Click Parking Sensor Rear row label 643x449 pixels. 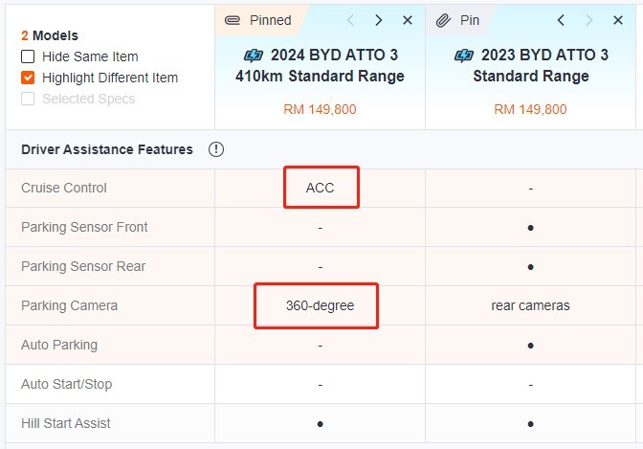pos(83,266)
